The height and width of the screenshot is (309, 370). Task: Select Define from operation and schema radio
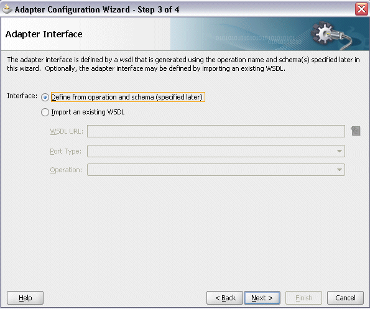[x=45, y=97]
